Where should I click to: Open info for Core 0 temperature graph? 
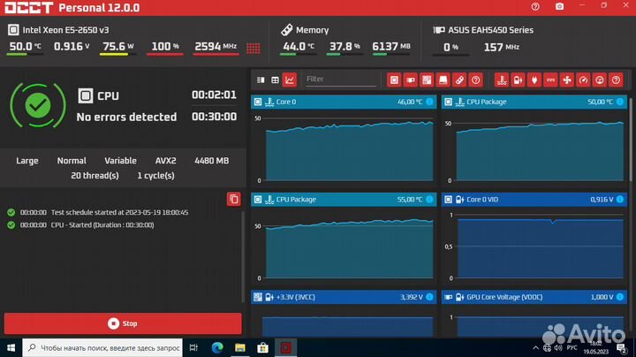tap(429, 102)
